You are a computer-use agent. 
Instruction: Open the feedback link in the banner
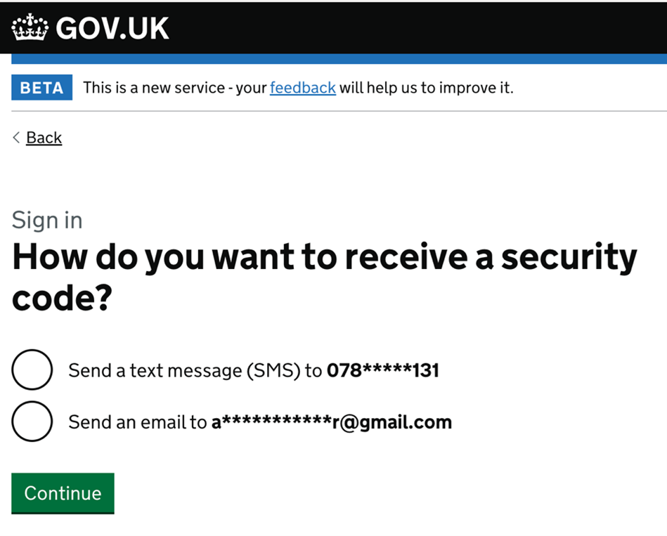[302, 88]
